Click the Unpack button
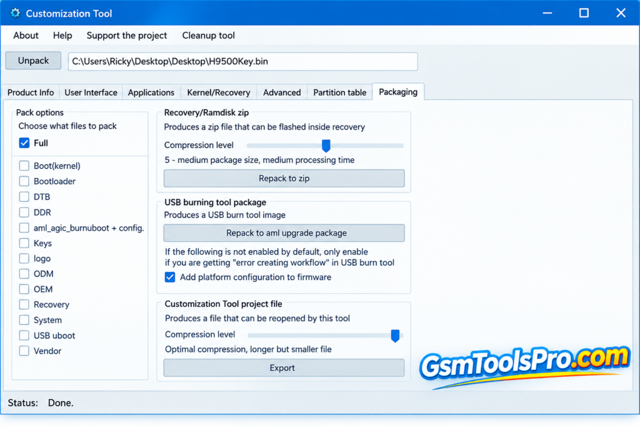 pyautogui.click(x=34, y=61)
